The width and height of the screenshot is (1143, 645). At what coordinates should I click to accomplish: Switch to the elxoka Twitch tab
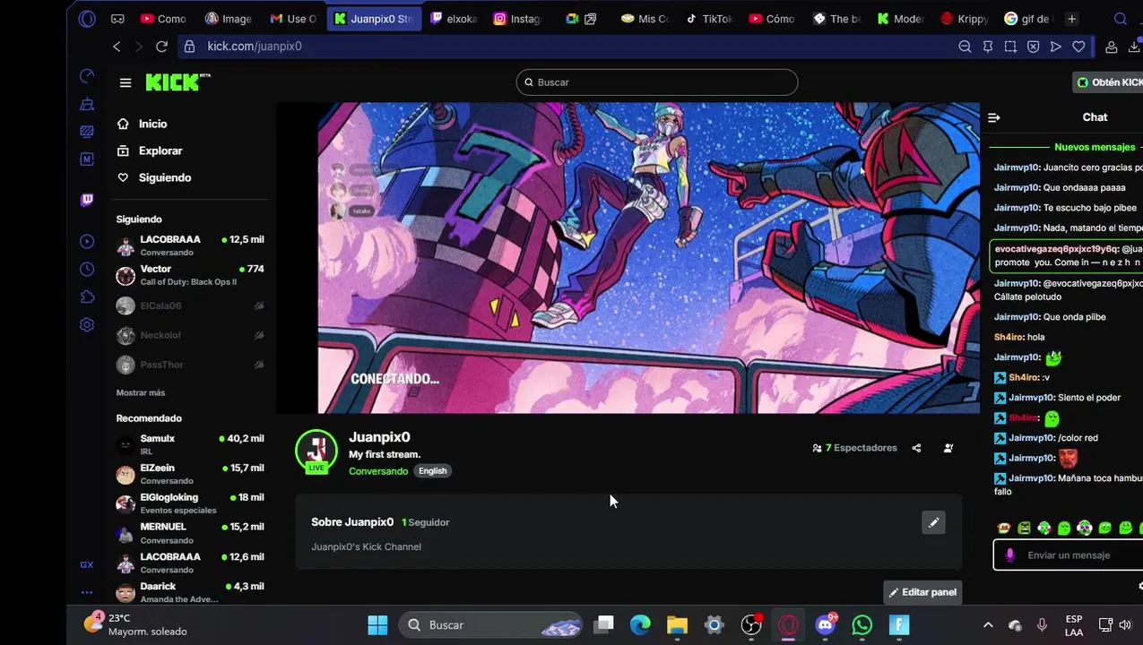coord(454,19)
